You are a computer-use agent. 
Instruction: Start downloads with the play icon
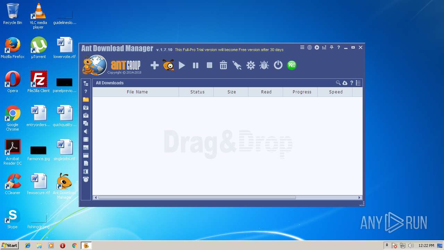(x=182, y=65)
